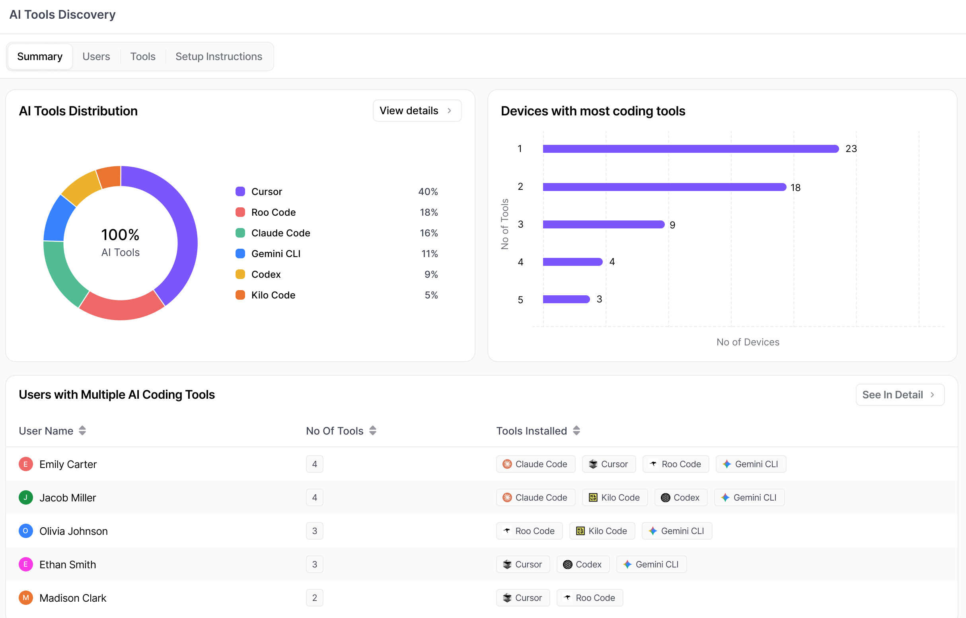
Task: Open the Setup Instructions tab
Action: 219,57
